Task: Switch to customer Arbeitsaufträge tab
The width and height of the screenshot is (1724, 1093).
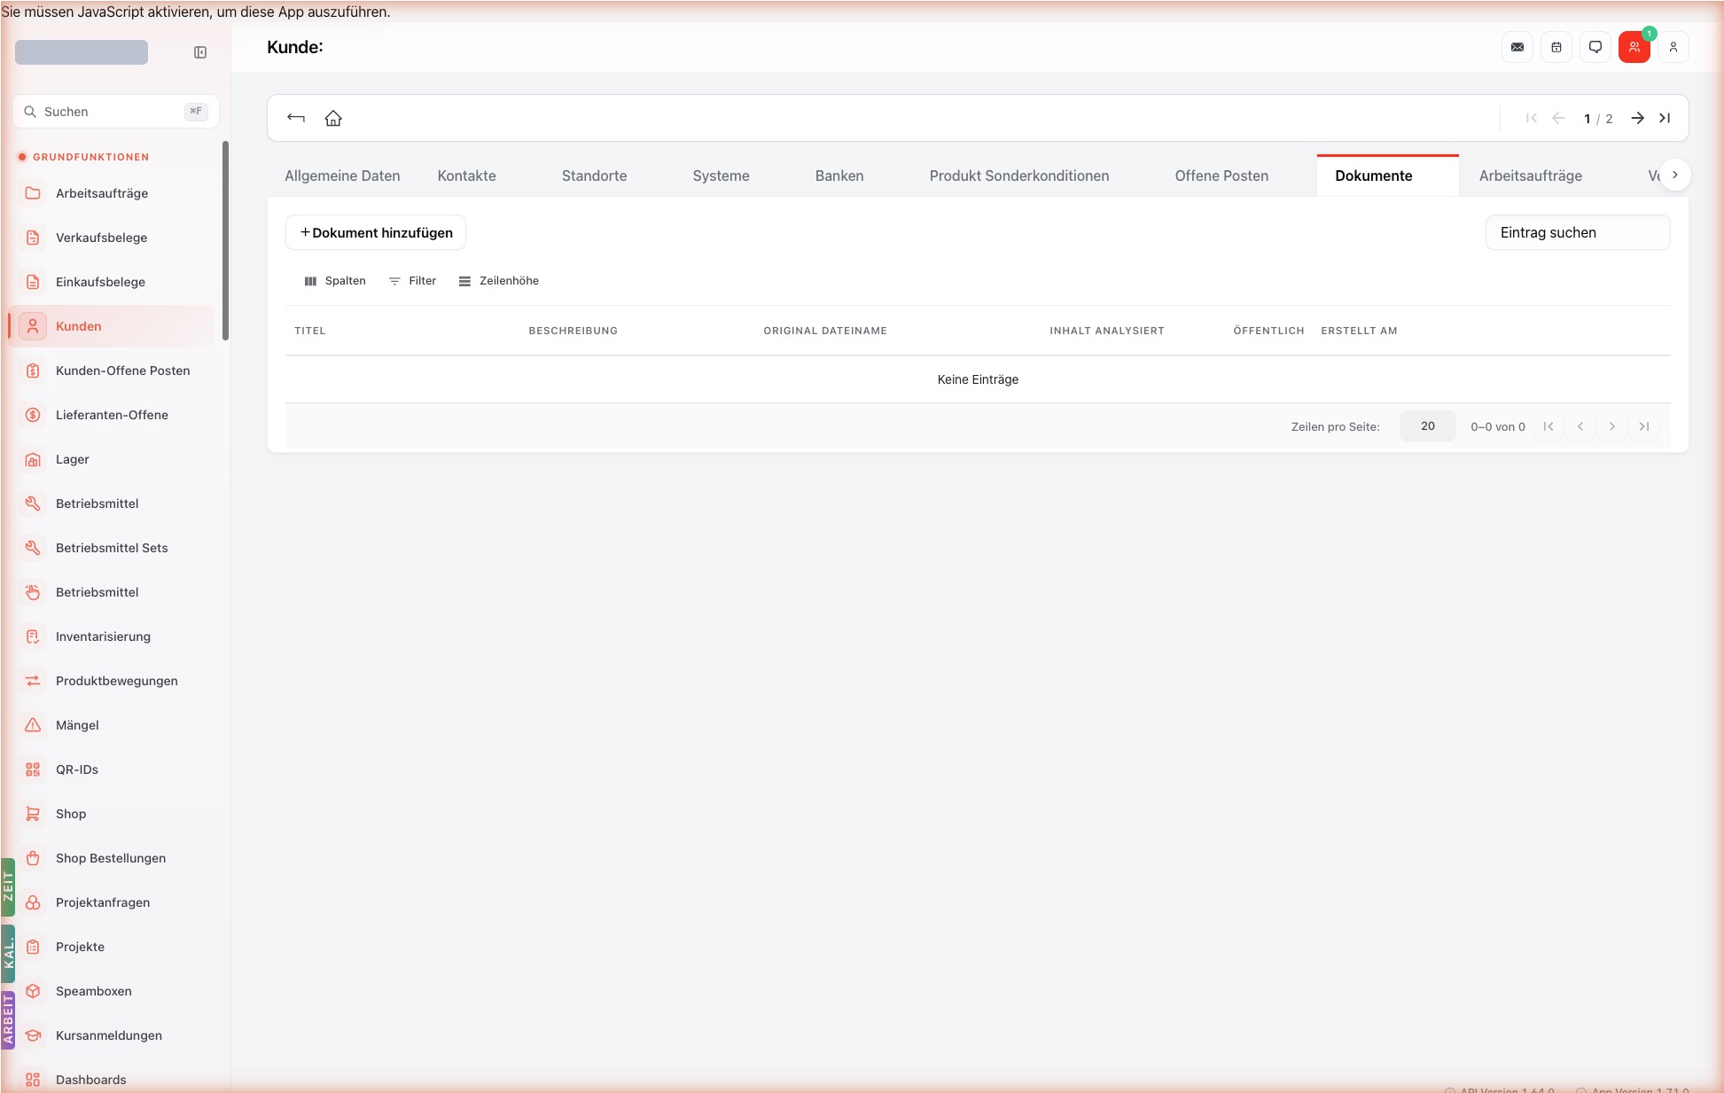Action: click(x=1531, y=176)
